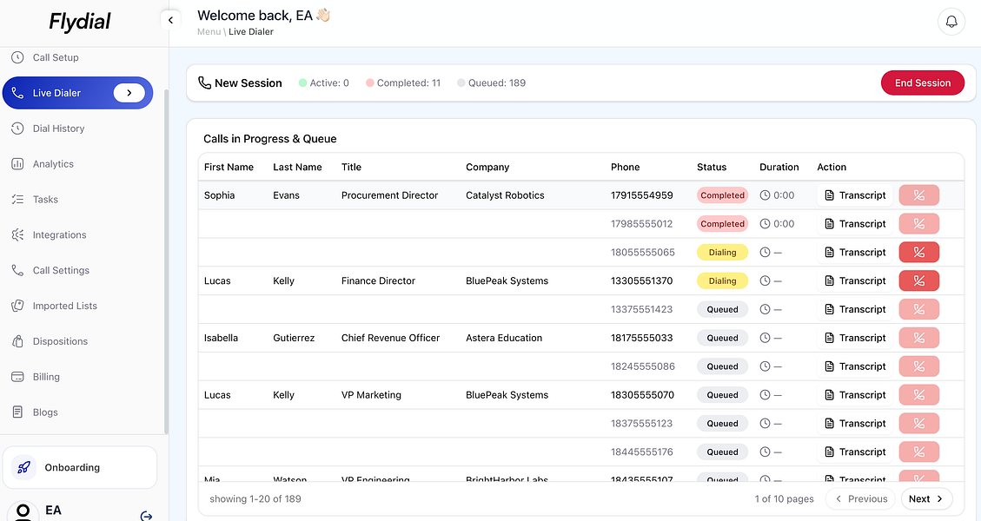Click the red End Session button
981x521 pixels.
point(922,82)
